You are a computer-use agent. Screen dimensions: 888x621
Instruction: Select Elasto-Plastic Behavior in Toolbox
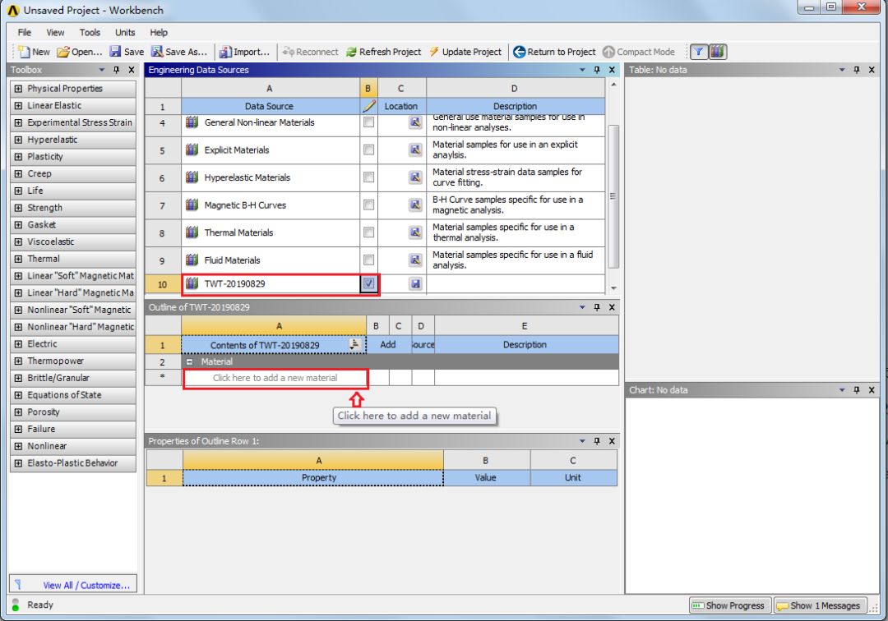click(x=73, y=462)
